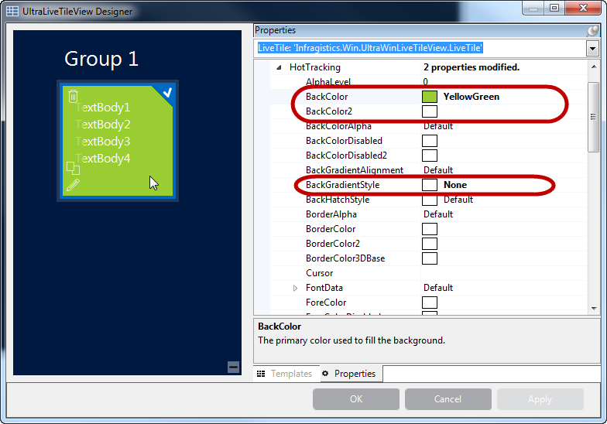Select the BackGradientStyle property row
The width and height of the screenshot is (607, 424).
point(342,185)
